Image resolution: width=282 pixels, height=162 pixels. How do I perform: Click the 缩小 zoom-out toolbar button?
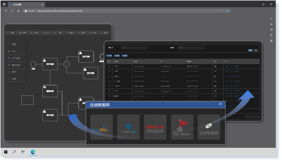point(105,33)
